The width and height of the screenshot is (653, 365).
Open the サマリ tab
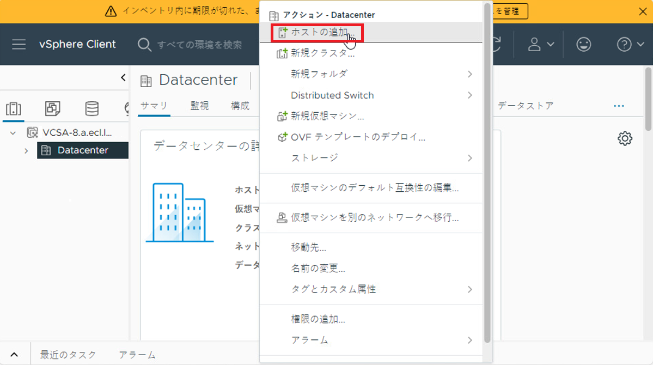click(x=154, y=106)
